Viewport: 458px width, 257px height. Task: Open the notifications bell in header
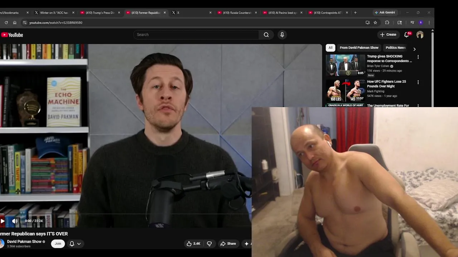coord(406,35)
